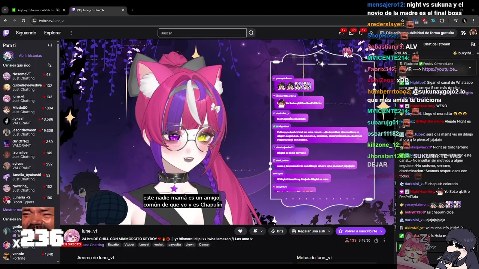Collapse the Para ti sidebar

50,45
